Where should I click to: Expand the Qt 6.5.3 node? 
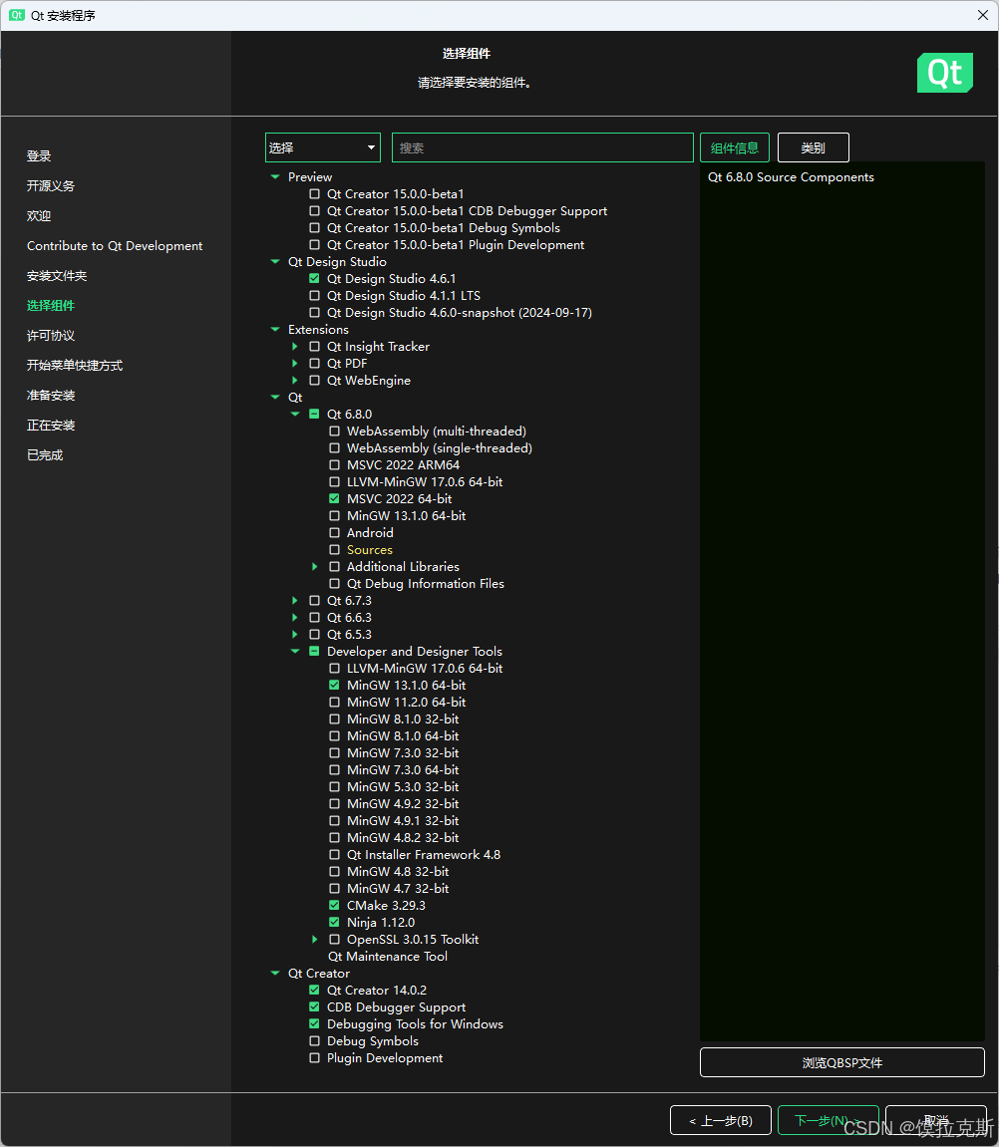pyautogui.click(x=295, y=634)
